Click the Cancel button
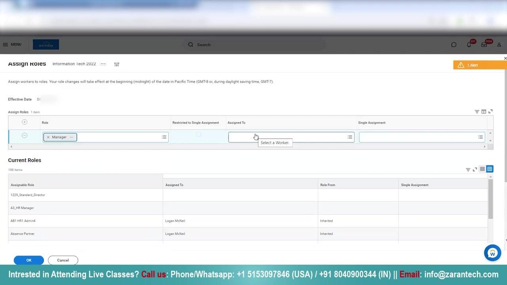Screen dimensions: 507x285 click(63, 260)
